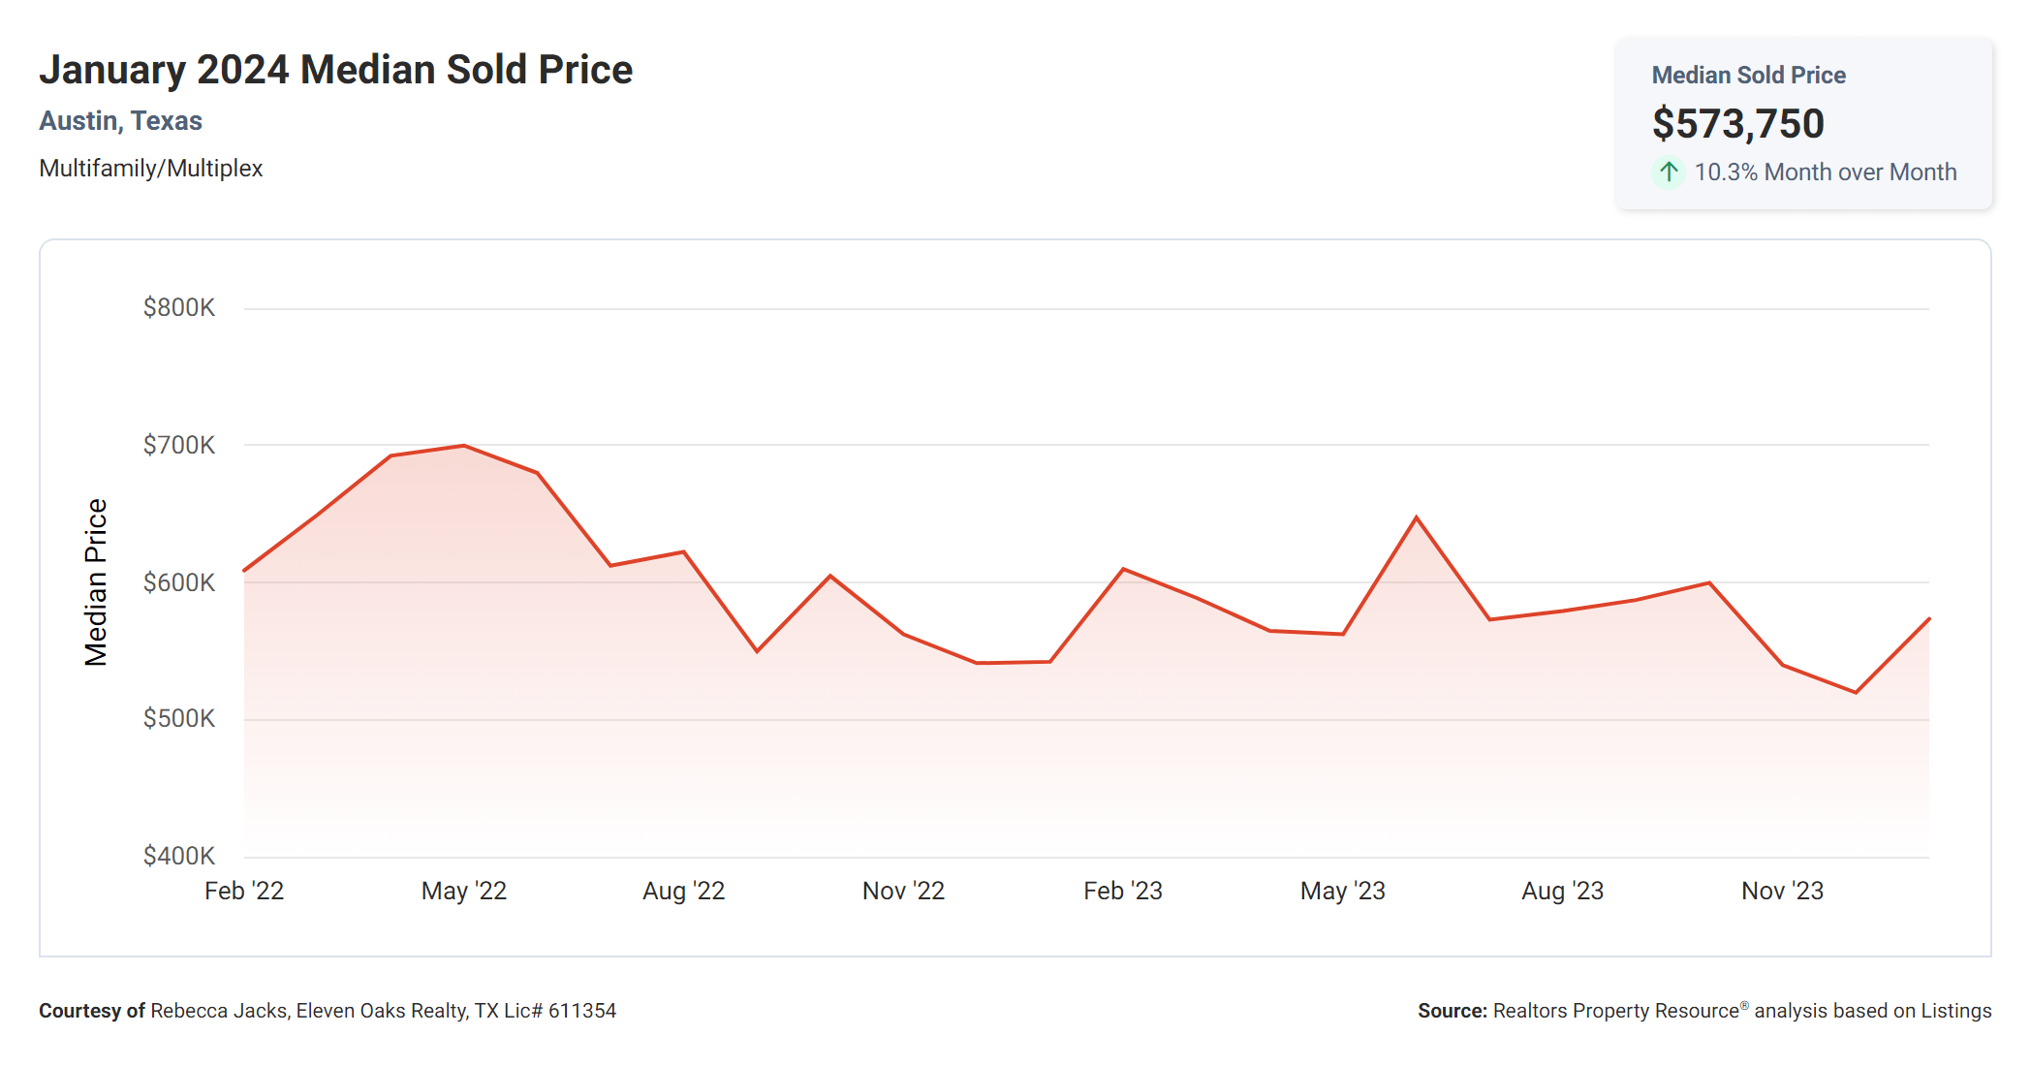Click the 10.3% Month over Month text
This screenshot has height=1066, width=2031.
click(1825, 172)
